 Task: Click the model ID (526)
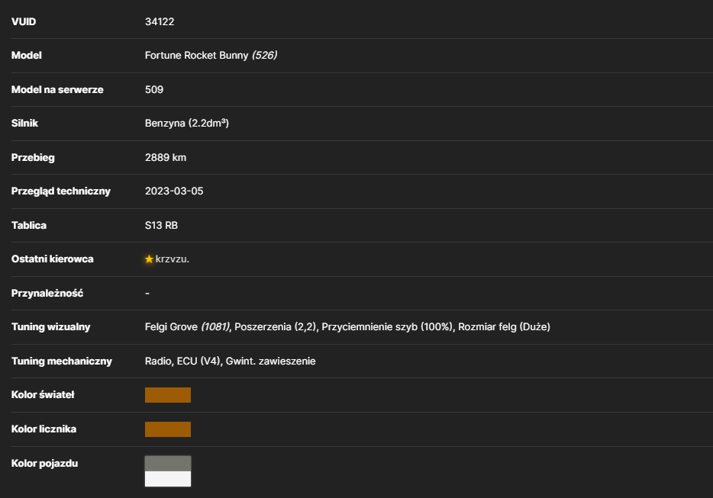[x=265, y=56]
